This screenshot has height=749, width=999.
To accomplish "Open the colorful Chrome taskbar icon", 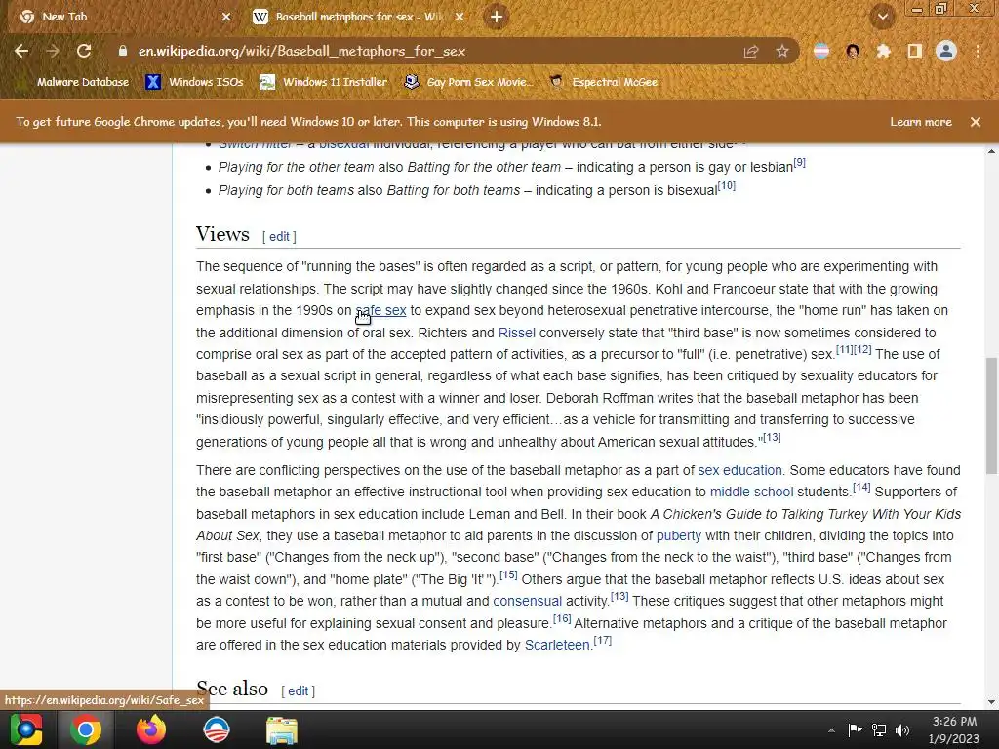I will tap(25, 729).
